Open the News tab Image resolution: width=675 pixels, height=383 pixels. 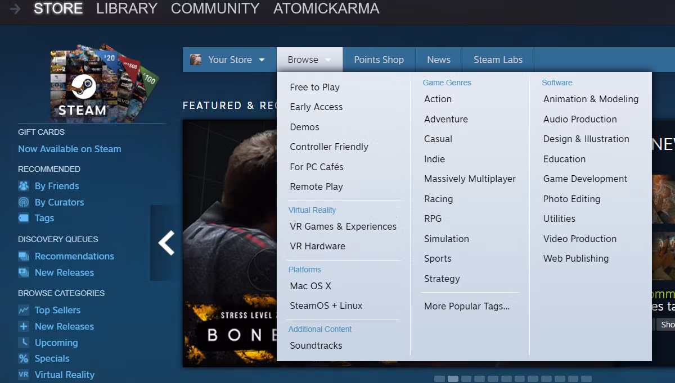[439, 60]
